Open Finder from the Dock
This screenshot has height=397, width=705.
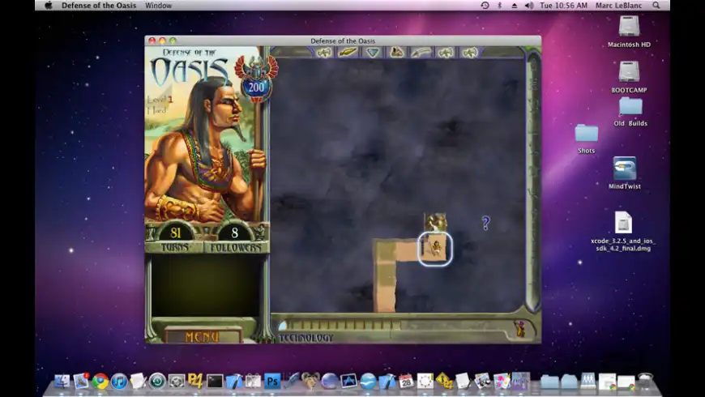pyautogui.click(x=62, y=382)
